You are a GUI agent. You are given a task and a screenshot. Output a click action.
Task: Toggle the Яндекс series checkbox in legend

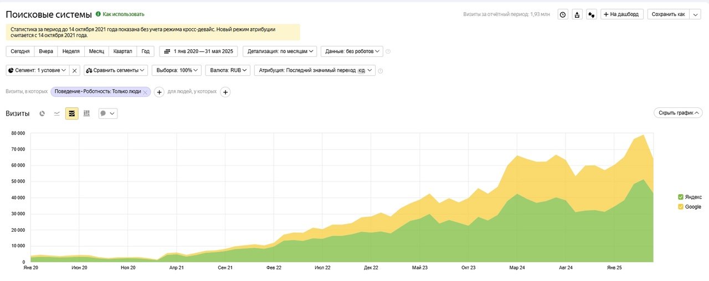[681, 197]
